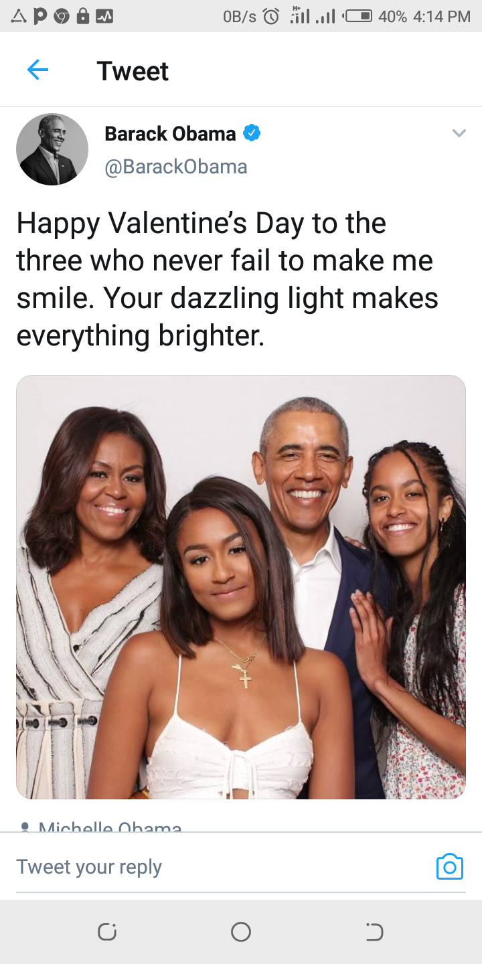Tap the tagged person label under photo
Image resolution: width=482 pixels, height=964 pixels.
point(102,827)
